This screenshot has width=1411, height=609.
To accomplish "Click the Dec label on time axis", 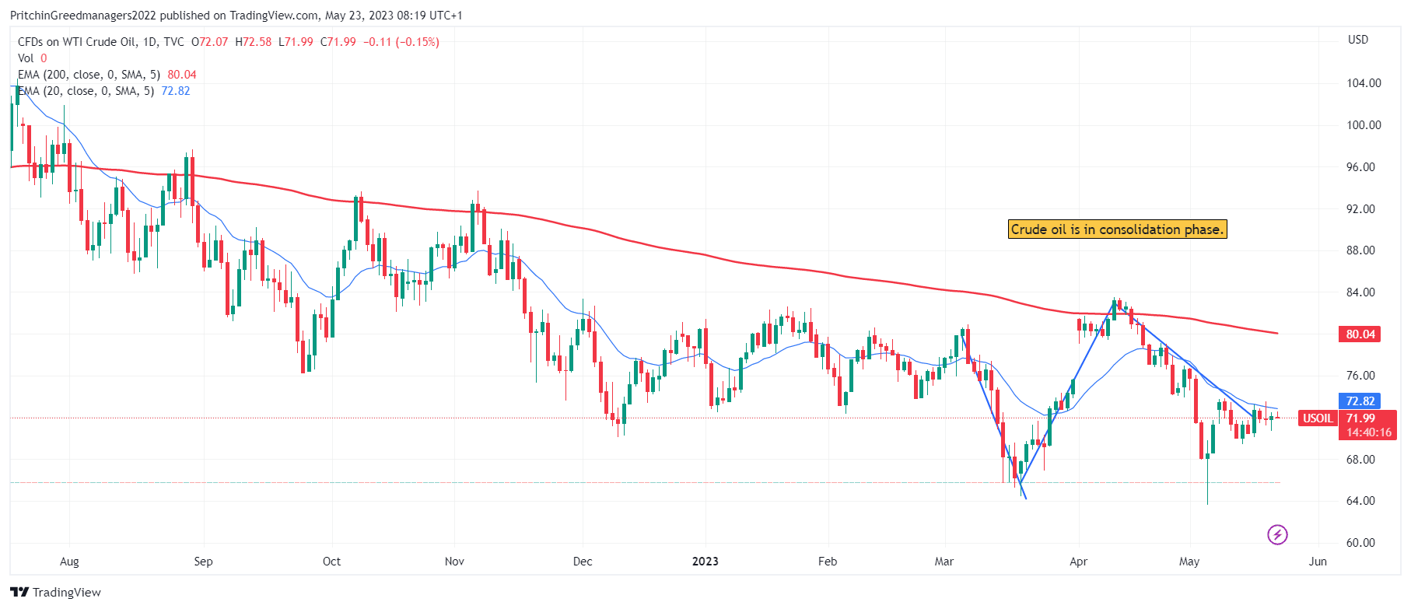I will pos(583,562).
